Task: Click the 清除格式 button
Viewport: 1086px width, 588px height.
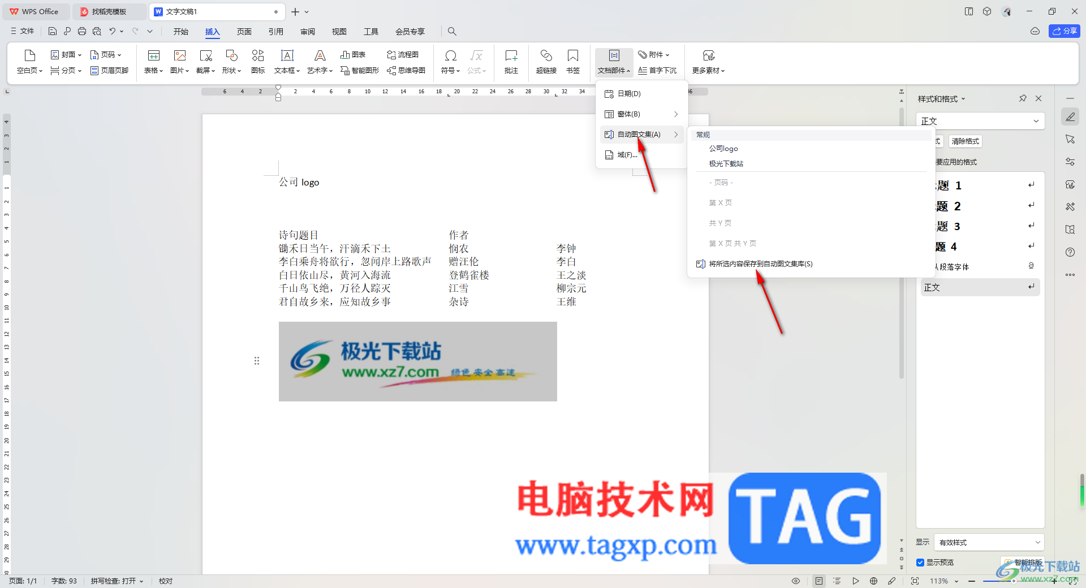Action: tap(966, 141)
